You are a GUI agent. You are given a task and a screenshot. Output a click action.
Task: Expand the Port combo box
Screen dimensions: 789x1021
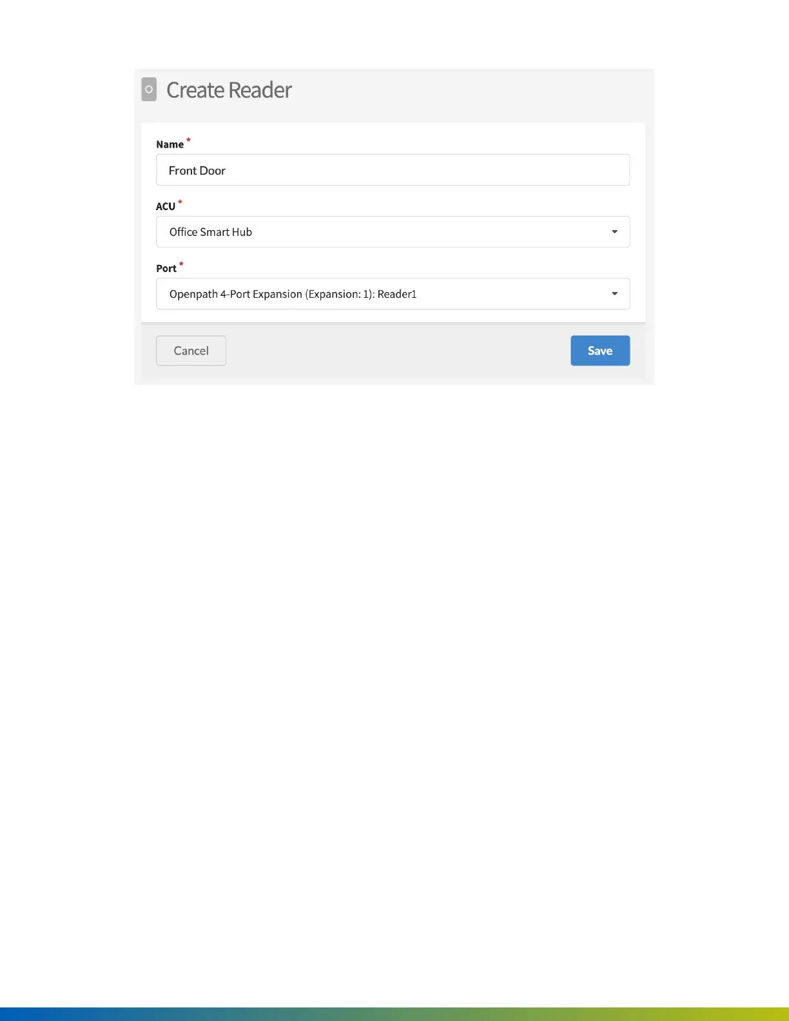pyautogui.click(x=503, y=294)
